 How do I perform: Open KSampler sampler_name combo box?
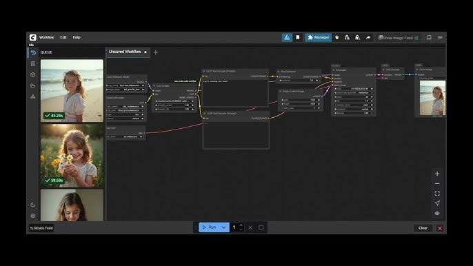pyautogui.click(x=354, y=105)
